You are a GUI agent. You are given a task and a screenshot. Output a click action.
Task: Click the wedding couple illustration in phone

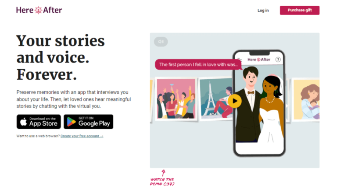259,105
